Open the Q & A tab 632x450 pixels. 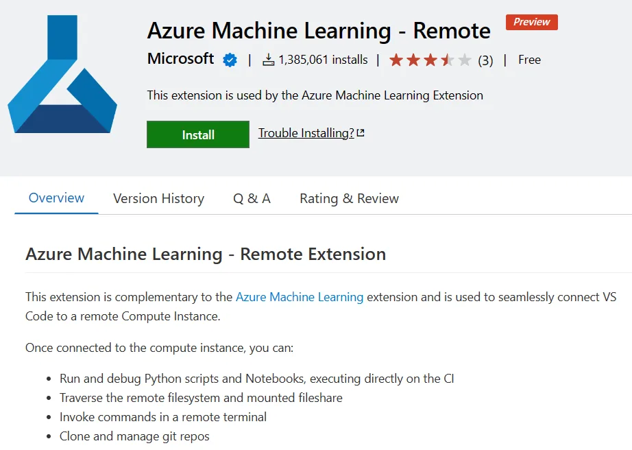[x=252, y=199]
